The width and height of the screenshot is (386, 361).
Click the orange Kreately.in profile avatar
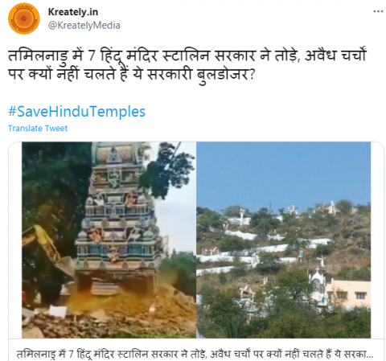tap(24, 18)
